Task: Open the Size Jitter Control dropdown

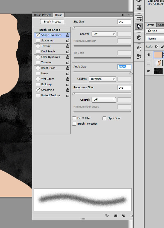Action: [104, 34]
